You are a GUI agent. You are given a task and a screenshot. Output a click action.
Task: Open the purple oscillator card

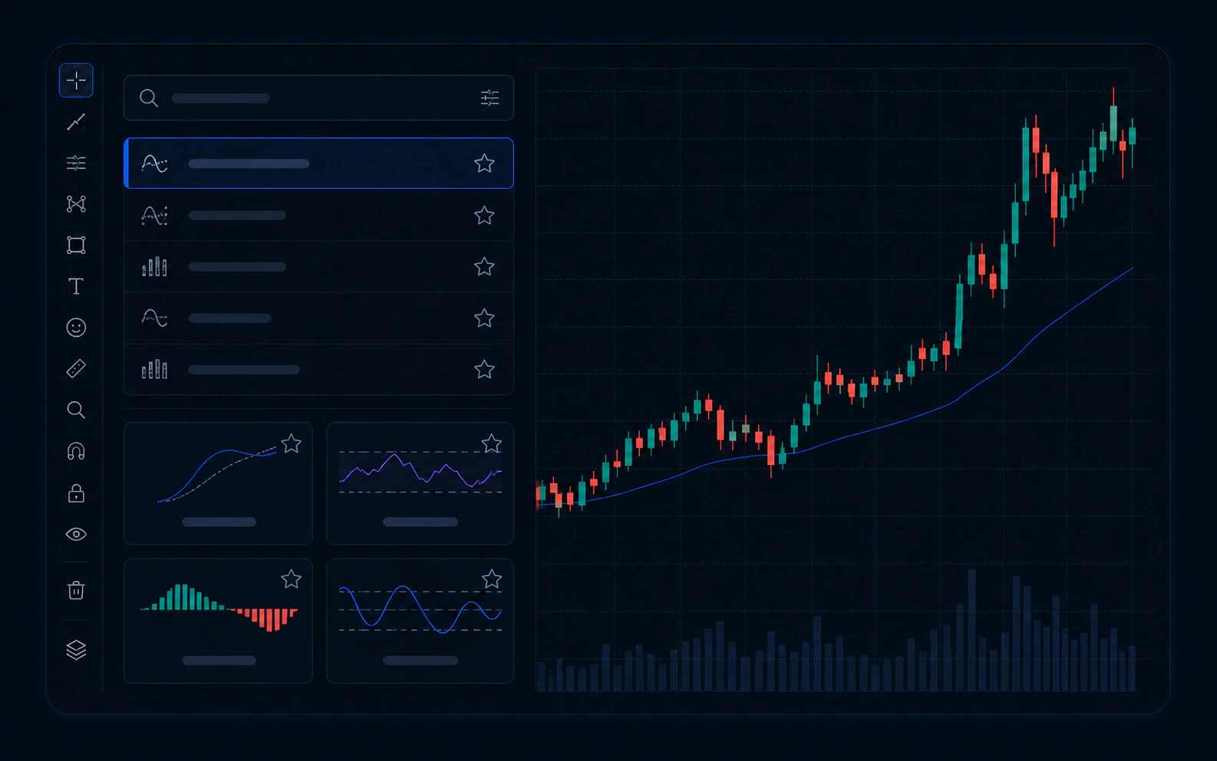pyautogui.click(x=420, y=483)
